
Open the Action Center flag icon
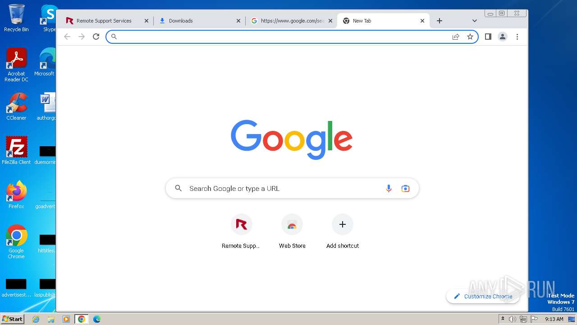coord(534,319)
